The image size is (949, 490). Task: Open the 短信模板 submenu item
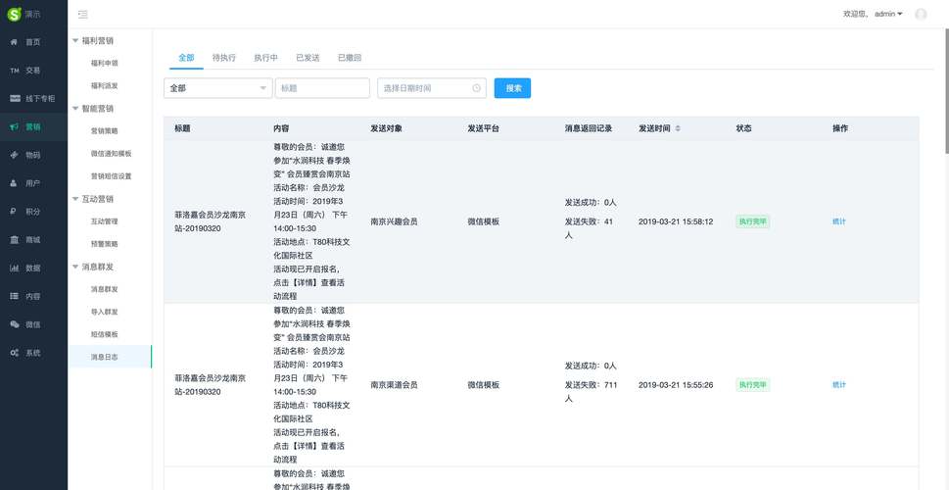click(x=104, y=334)
